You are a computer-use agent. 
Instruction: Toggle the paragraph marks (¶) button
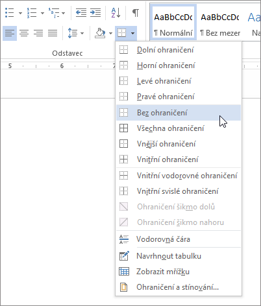136,13
